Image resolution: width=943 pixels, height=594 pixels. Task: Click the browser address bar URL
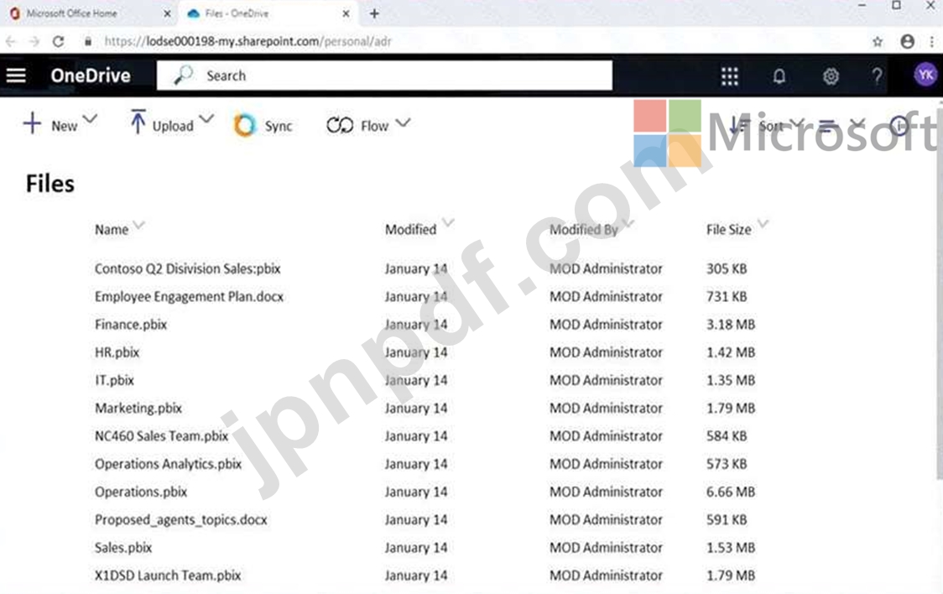click(247, 41)
